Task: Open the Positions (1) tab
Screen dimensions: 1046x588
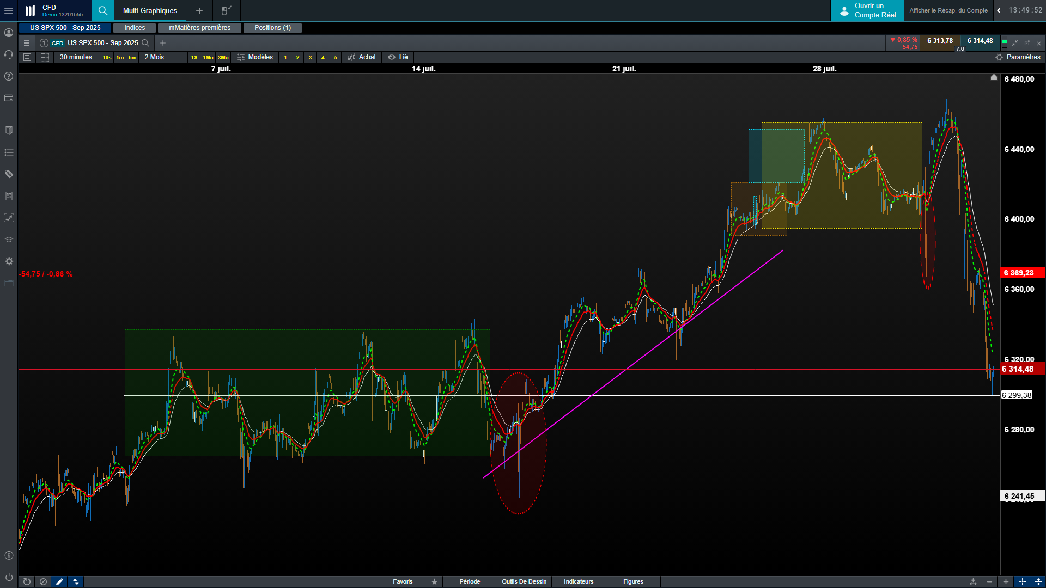Action: click(x=272, y=28)
